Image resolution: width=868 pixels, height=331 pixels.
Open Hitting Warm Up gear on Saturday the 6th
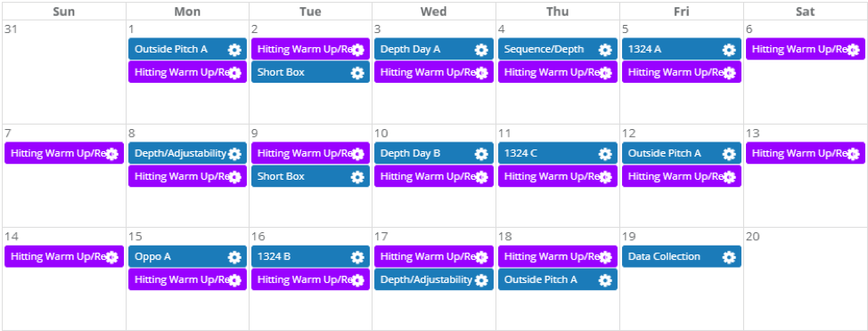click(x=853, y=50)
